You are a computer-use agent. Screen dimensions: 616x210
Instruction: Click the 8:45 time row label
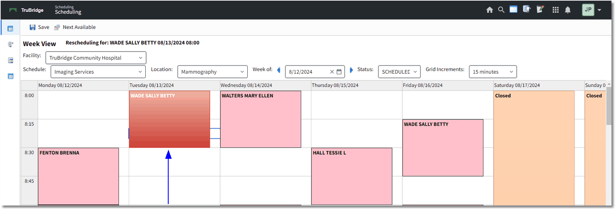29,181
